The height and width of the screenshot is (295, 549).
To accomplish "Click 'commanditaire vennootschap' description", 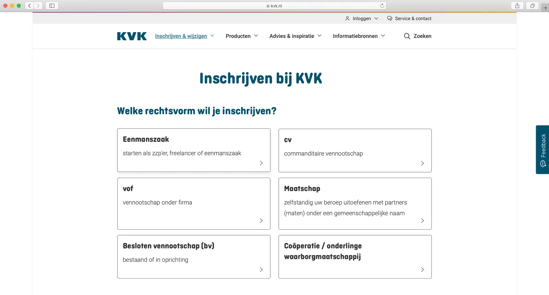I will pyautogui.click(x=323, y=153).
